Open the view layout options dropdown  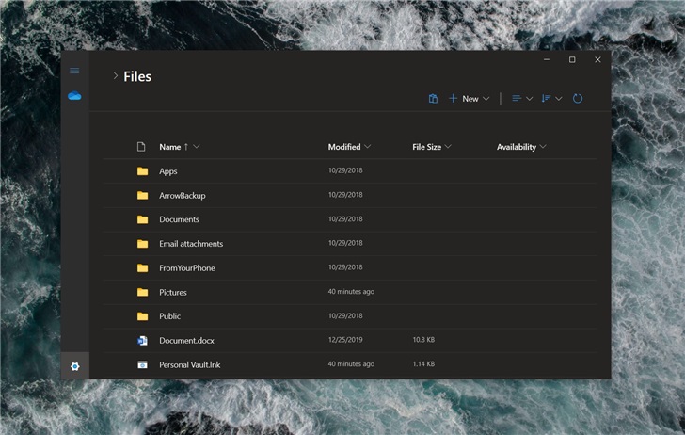[x=521, y=99]
